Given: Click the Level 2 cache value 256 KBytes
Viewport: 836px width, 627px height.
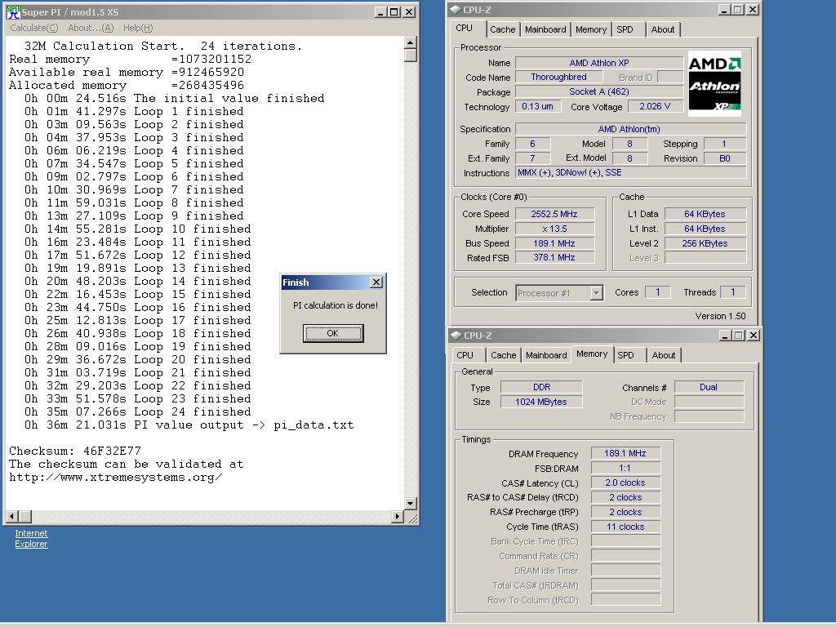Looking at the screenshot, I should pos(705,243).
